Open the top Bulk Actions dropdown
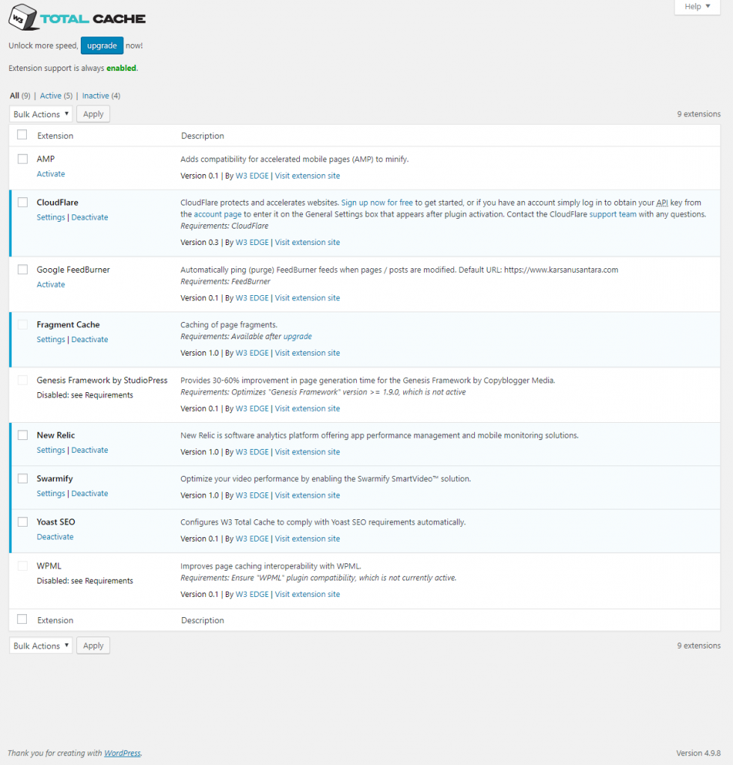This screenshot has height=765, width=733. coord(41,114)
